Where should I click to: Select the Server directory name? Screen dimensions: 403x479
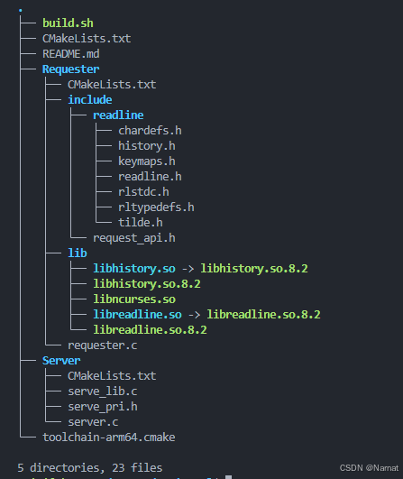pos(61,361)
